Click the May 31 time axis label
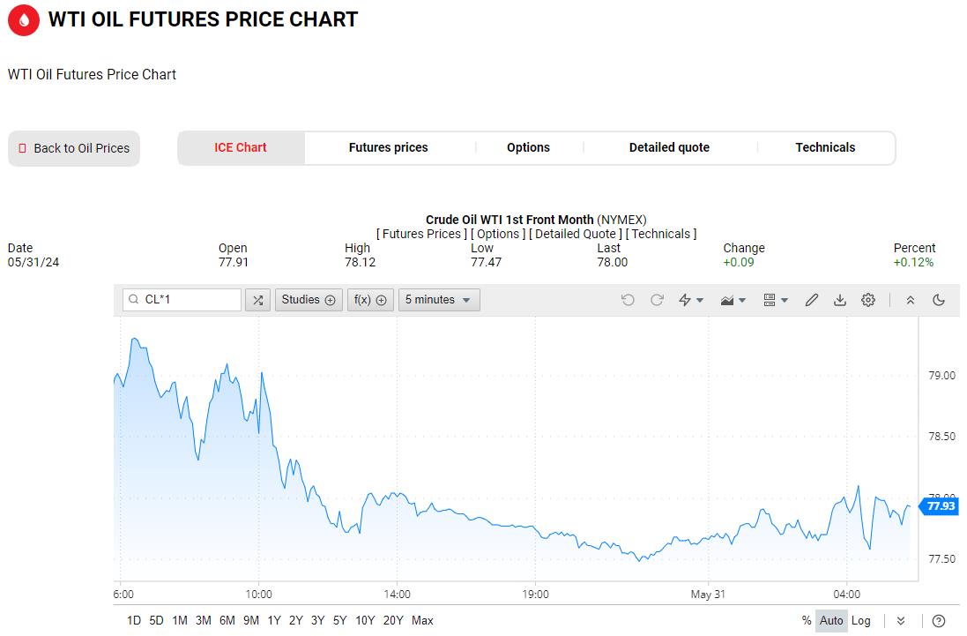The image size is (967, 636). pos(708,595)
